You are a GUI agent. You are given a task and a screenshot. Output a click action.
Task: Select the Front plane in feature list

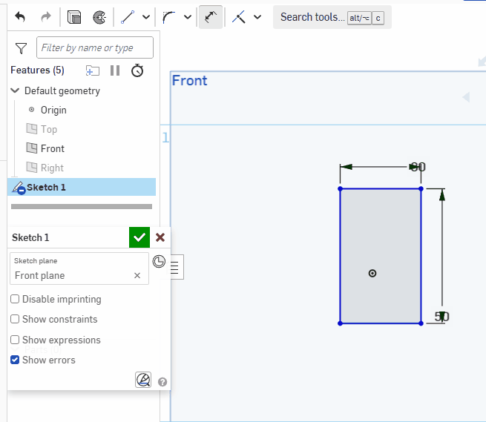(52, 148)
